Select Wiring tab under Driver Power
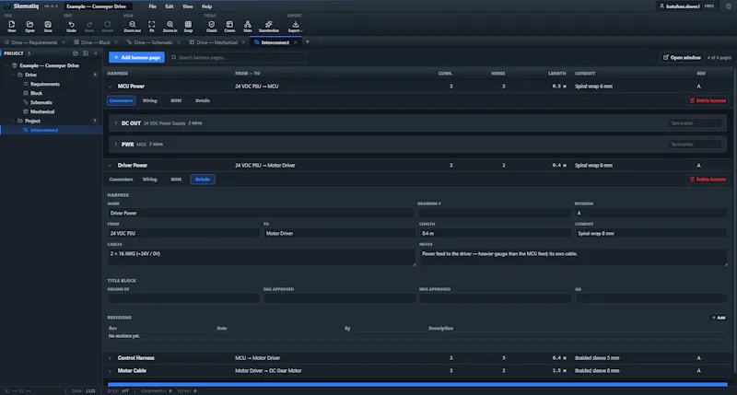 149,180
